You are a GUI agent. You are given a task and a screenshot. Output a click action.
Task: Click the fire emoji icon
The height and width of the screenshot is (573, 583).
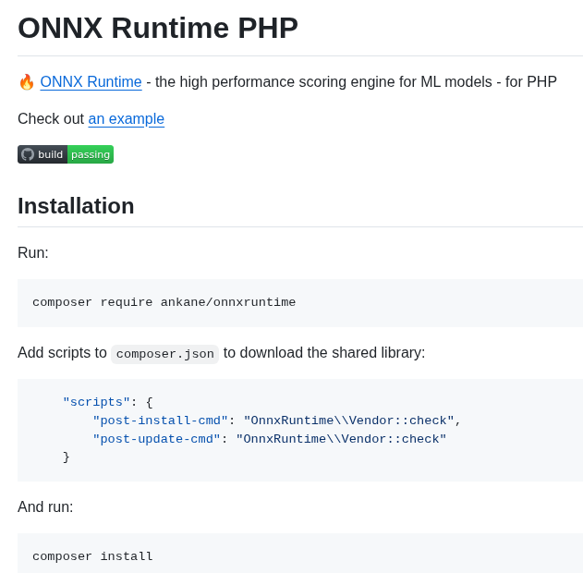click(x=27, y=82)
